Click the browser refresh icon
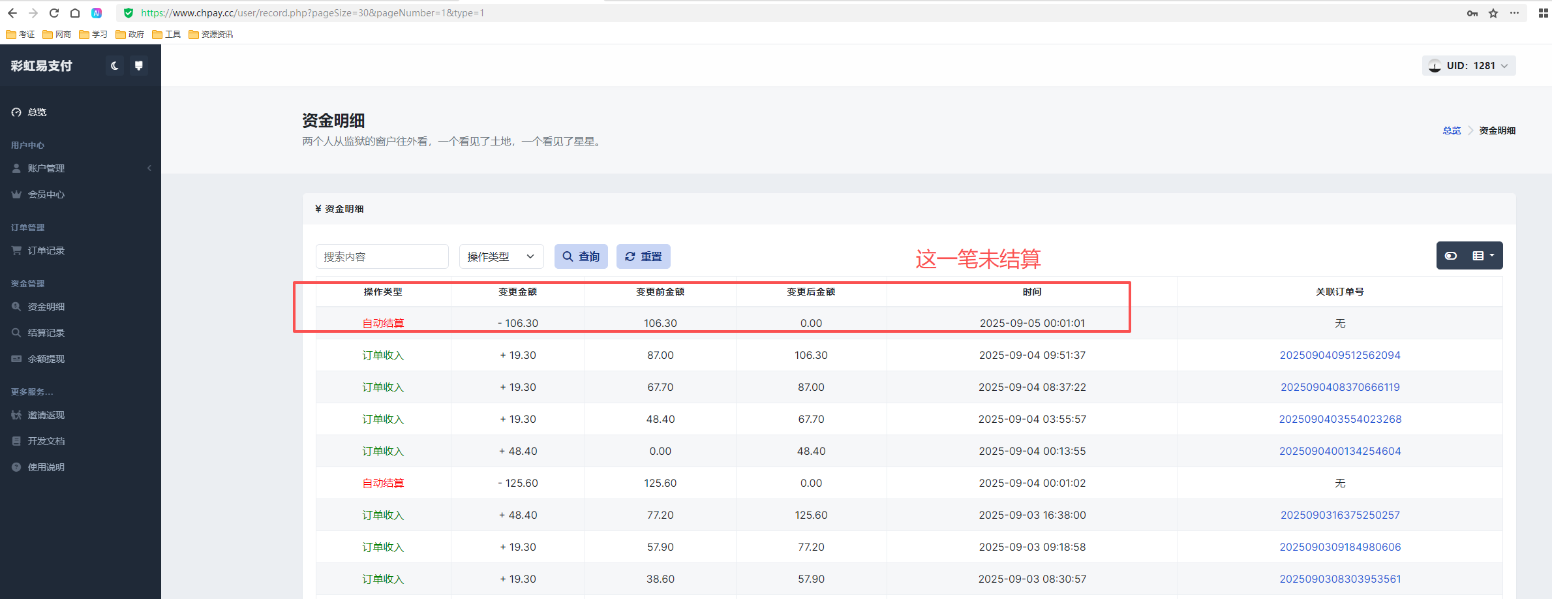Viewport: 1552px width, 599px height. point(54,13)
